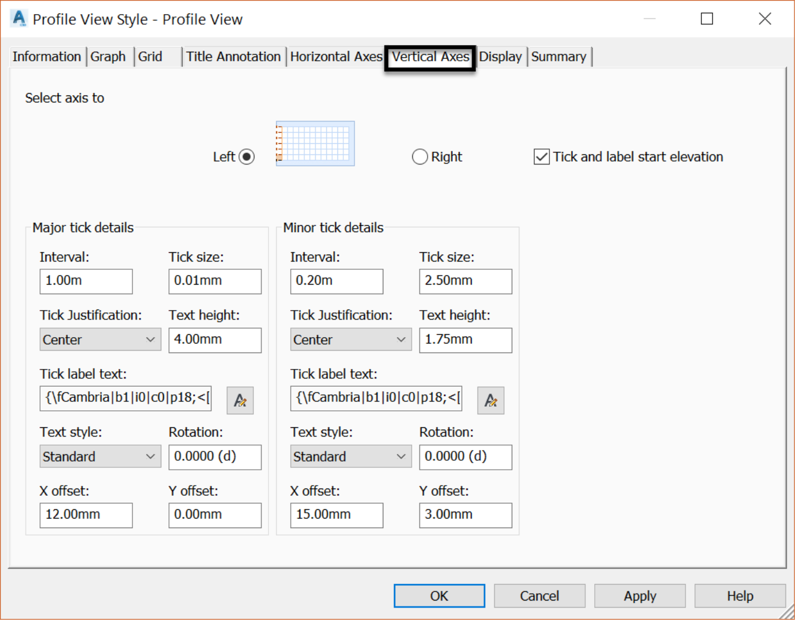This screenshot has width=795, height=620.
Task: Click minor Rotation field
Action: 466,457
